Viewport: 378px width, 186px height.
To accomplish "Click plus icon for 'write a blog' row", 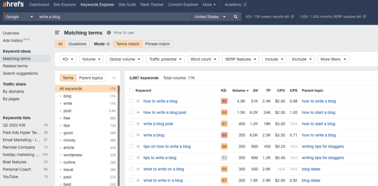I will point(138,135).
